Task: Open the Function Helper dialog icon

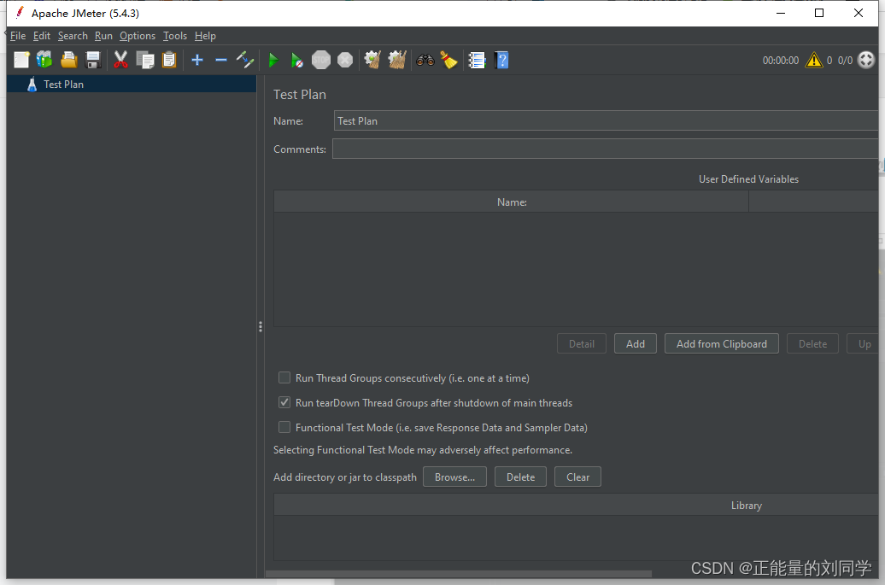Action: [x=477, y=60]
